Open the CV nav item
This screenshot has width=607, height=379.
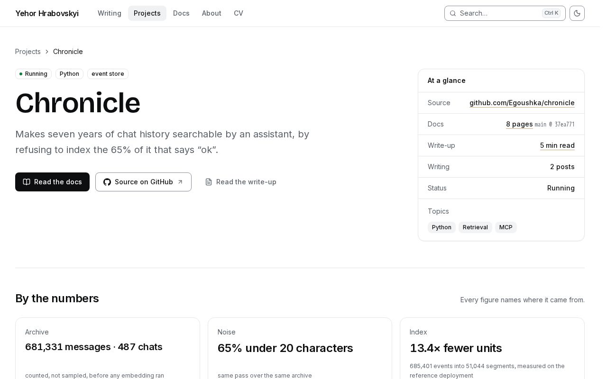(239, 13)
